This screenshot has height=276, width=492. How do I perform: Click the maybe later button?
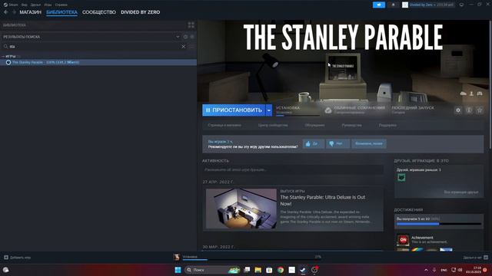click(369, 143)
